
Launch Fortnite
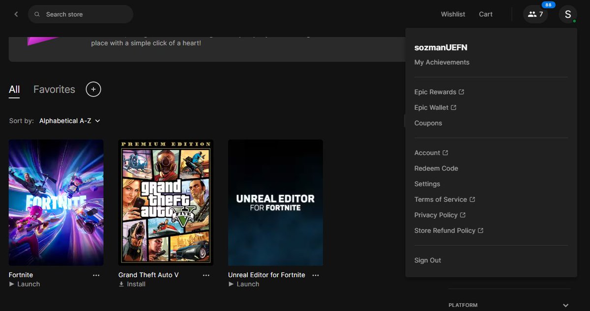click(x=25, y=284)
